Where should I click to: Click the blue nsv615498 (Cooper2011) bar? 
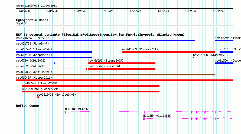(x=54, y=58)
